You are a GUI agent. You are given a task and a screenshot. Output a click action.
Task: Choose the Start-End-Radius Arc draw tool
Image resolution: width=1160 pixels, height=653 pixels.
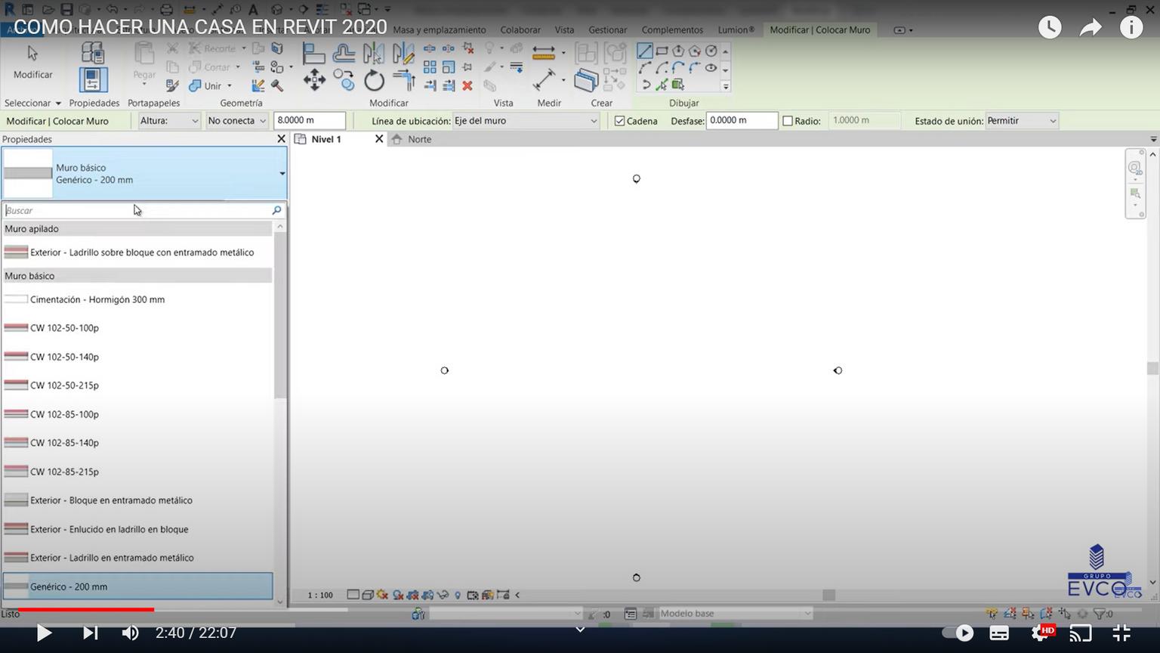[645, 68]
